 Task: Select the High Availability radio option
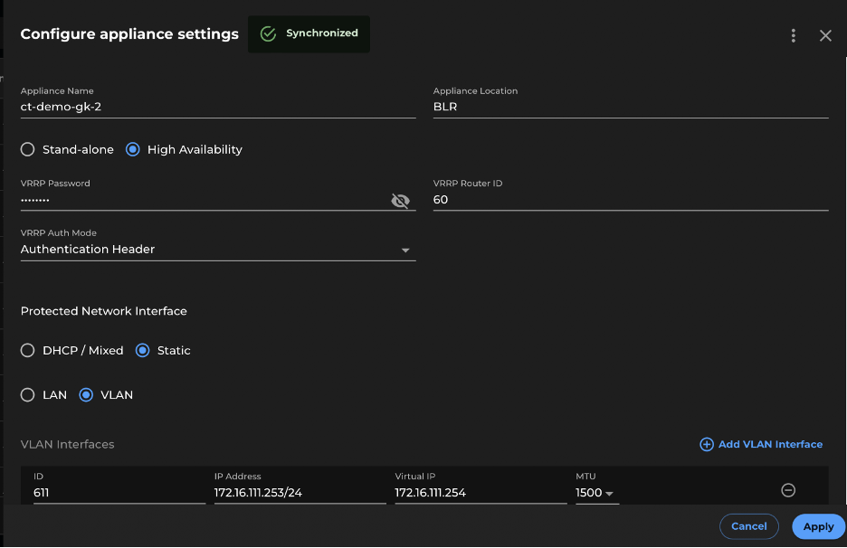[x=133, y=149]
